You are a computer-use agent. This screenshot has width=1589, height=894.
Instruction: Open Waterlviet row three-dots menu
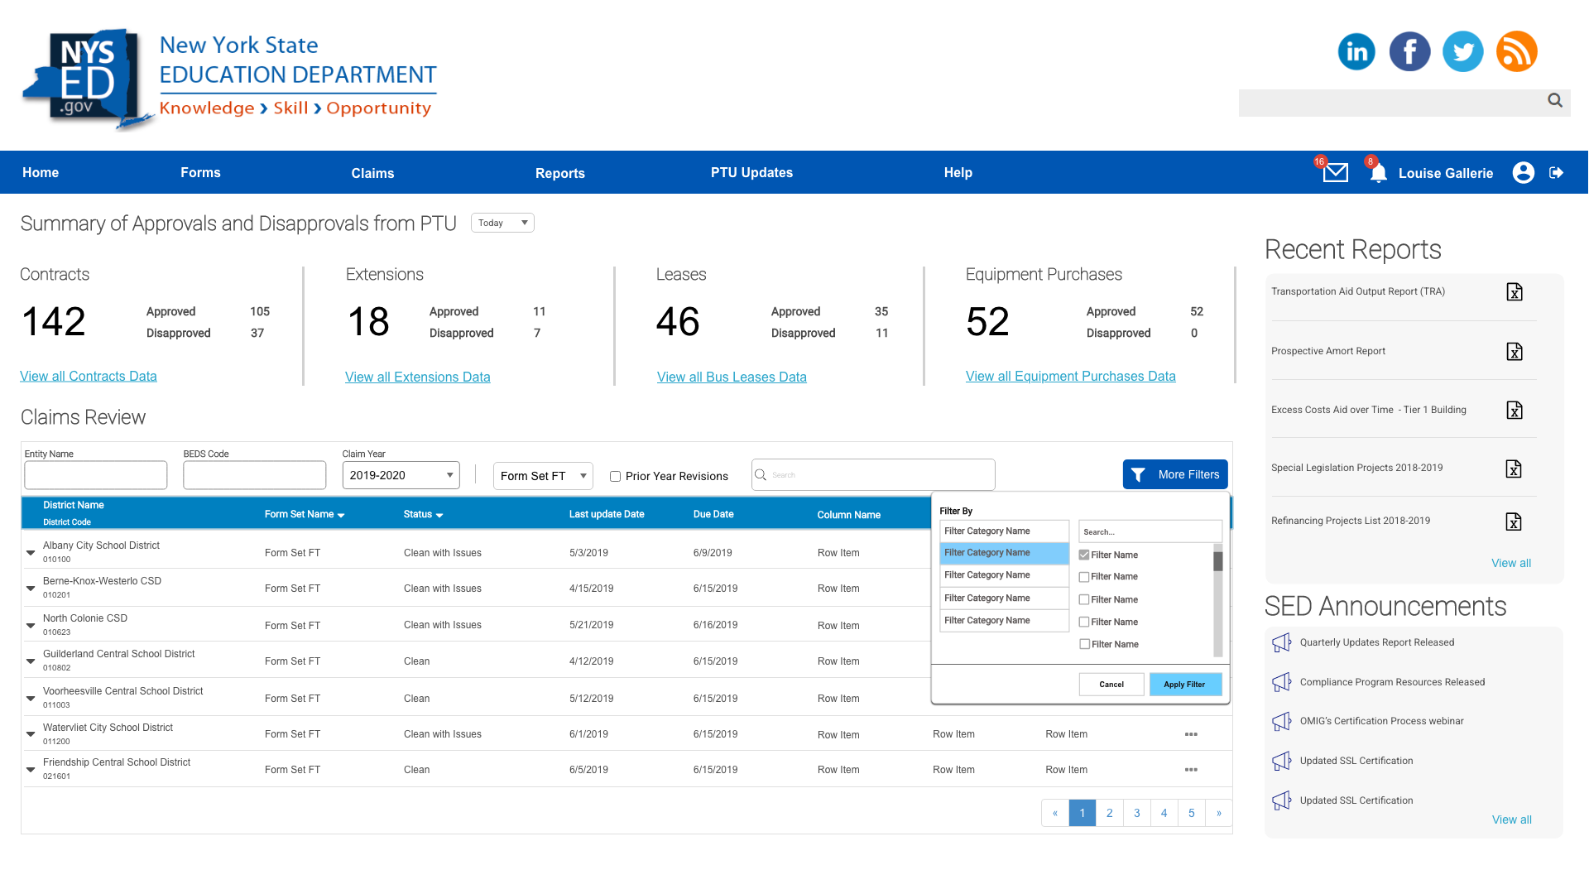coord(1191,734)
